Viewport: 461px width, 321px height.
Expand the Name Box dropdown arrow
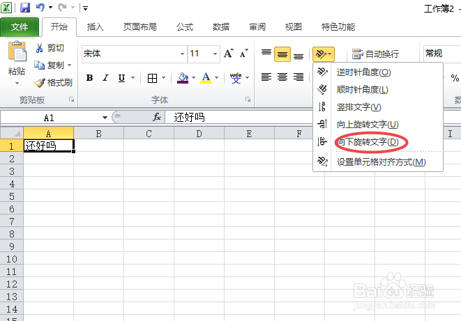[x=105, y=118]
